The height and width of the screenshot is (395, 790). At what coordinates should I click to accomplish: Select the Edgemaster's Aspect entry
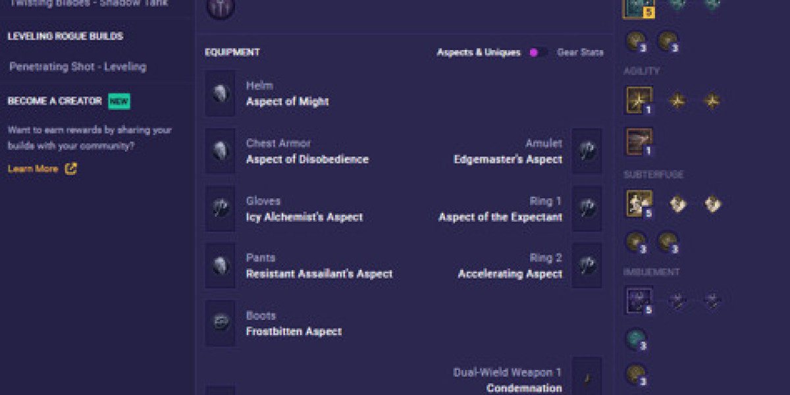click(508, 159)
